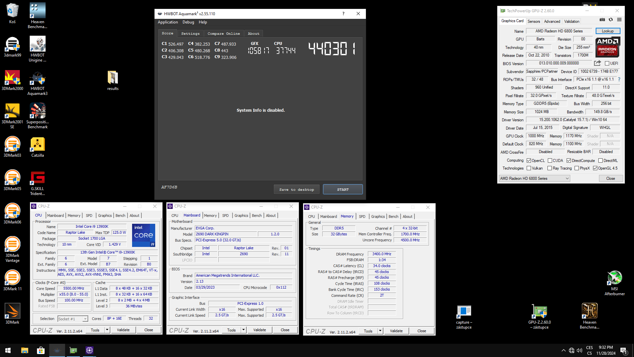Open the 3DMark05 desktop shortcut

12,180
